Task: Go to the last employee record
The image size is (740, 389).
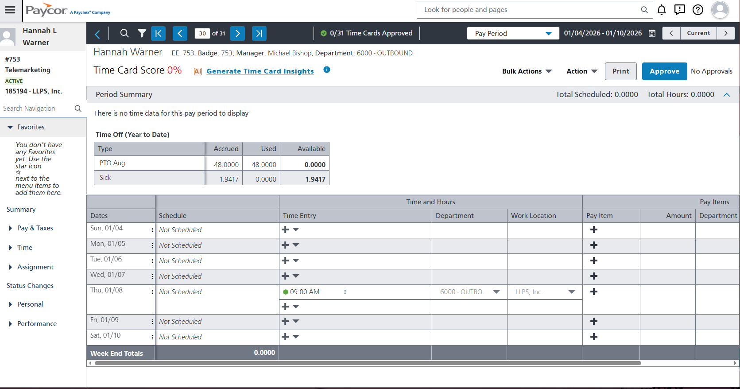Action: [259, 33]
